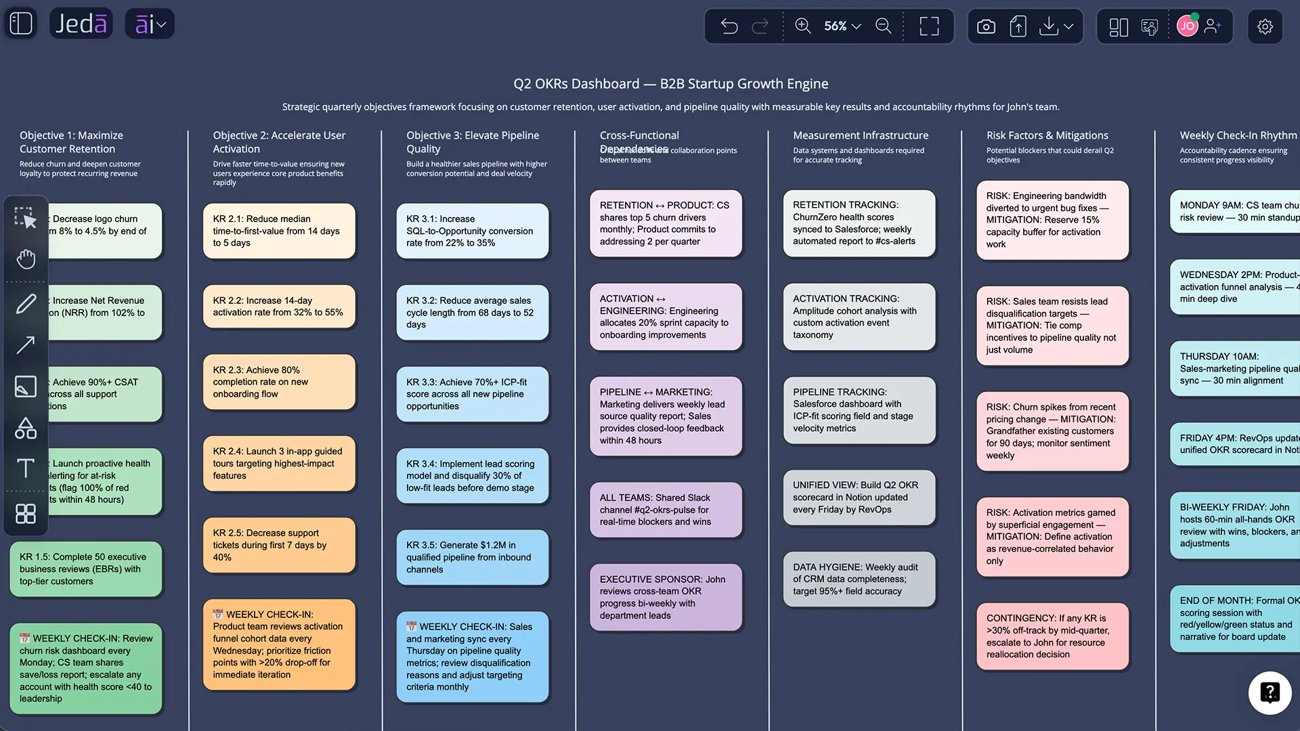
Task: Open the help question mark button
Action: pyautogui.click(x=1270, y=692)
